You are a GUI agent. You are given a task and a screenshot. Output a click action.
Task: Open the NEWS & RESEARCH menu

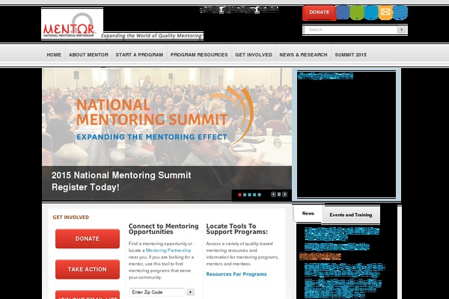click(303, 55)
